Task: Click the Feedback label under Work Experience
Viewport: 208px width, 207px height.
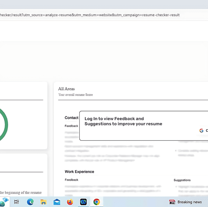Action: click(x=71, y=180)
